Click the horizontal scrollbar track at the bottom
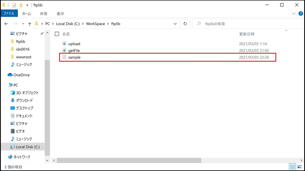305x171 pixels. (x=127, y=160)
